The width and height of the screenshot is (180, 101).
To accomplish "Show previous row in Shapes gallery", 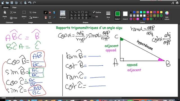I will tap(90, 12).
